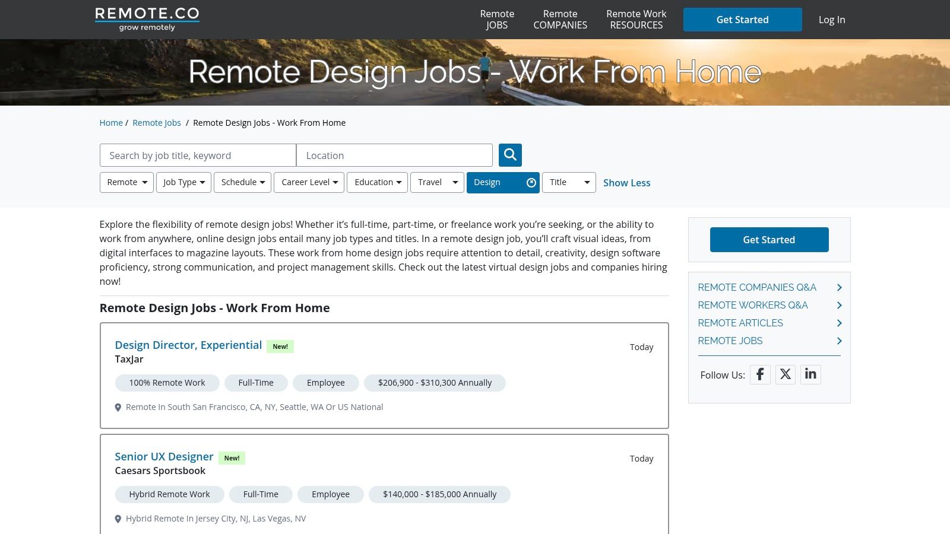Screen dimensions: 950x534
Task: Click the $206,900 - $310,300 Annually tag
Action: 435,383
